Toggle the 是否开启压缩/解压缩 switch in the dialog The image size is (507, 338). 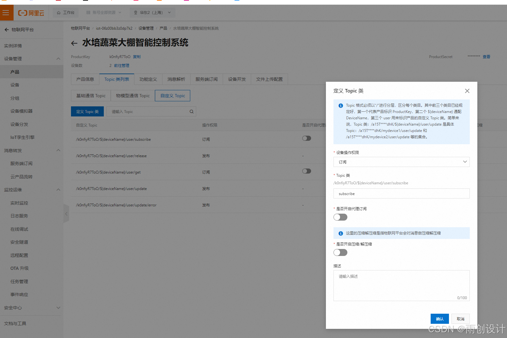point(340,252)
